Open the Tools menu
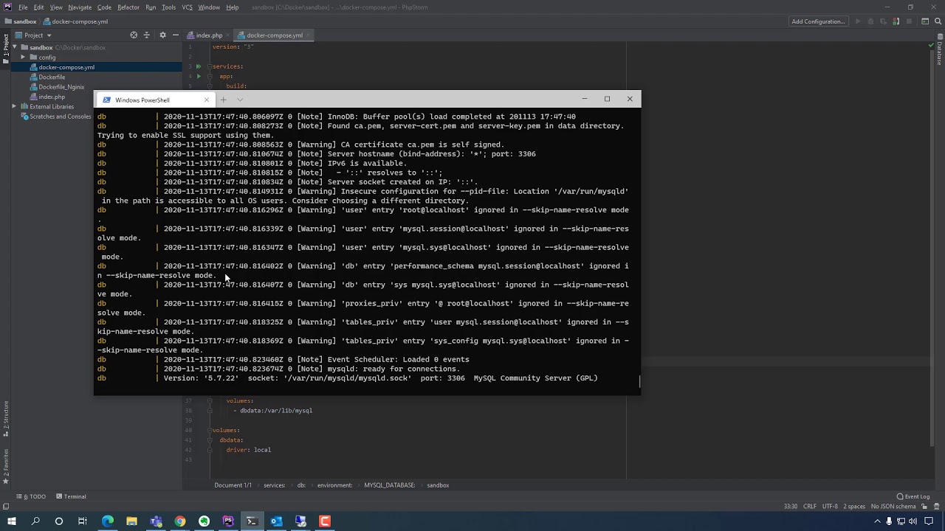 (x=169, y=7)
